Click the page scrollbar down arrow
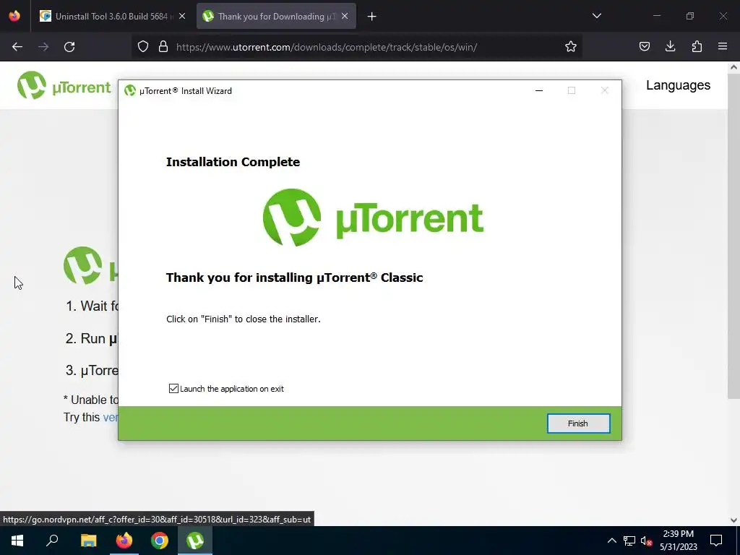The width and height of the screenshot is (740, 555). click(733, 520)
